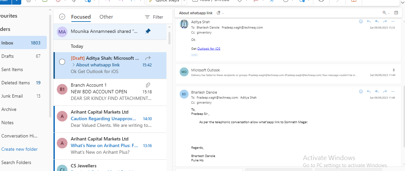The height and width of the screenshot is (171, 405).
Task: Open What's New on Arihant Plus email
Action: 110,146
